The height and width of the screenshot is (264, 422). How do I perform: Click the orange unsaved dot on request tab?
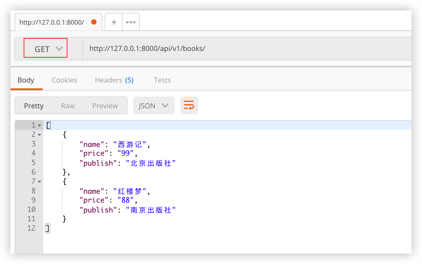[94, 22]
